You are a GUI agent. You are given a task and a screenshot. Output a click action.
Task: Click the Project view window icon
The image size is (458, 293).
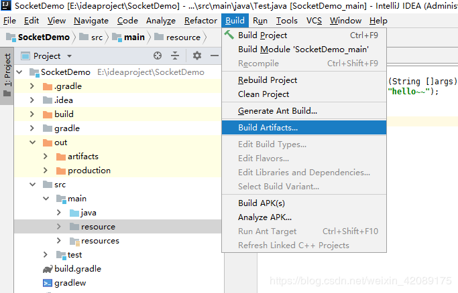click(x=25, y=56)
